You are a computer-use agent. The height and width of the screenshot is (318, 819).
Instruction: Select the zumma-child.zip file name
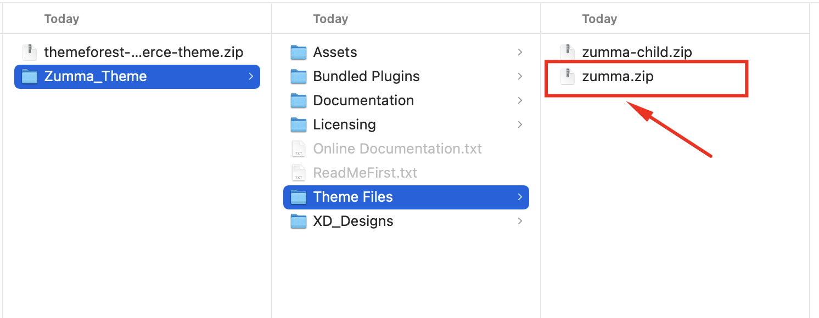pos(637,52)
